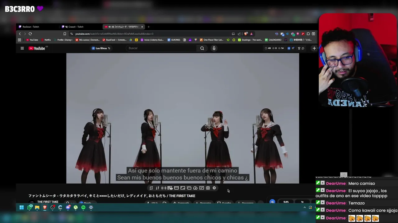This screenshot has width=398, height=223.
Task: Click the 5.8% readout below video
Action: 286,202
